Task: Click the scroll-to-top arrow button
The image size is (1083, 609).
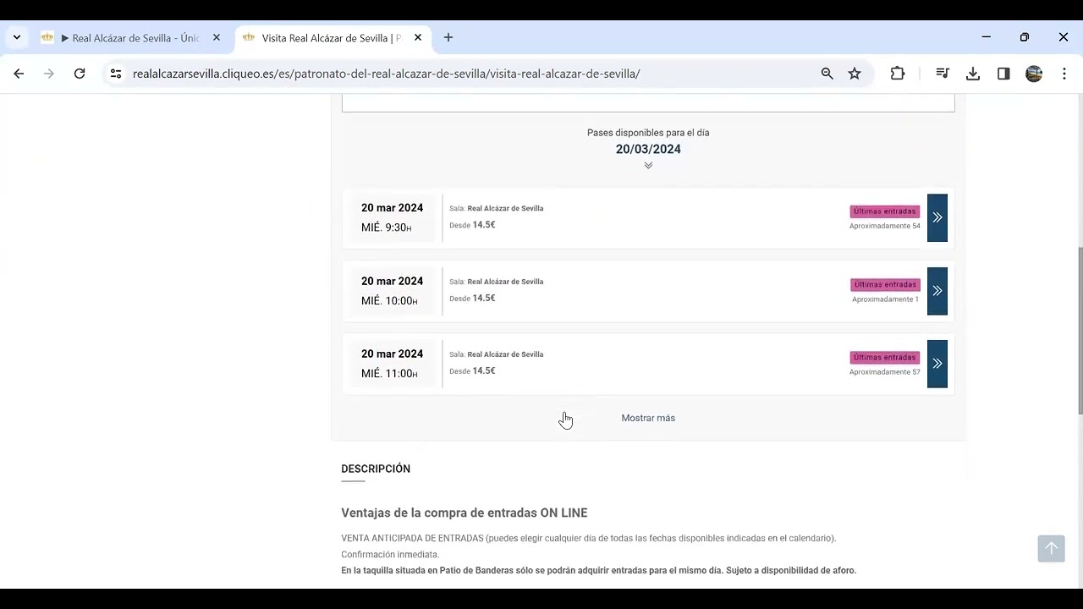Action: (x=1051, y=548)
